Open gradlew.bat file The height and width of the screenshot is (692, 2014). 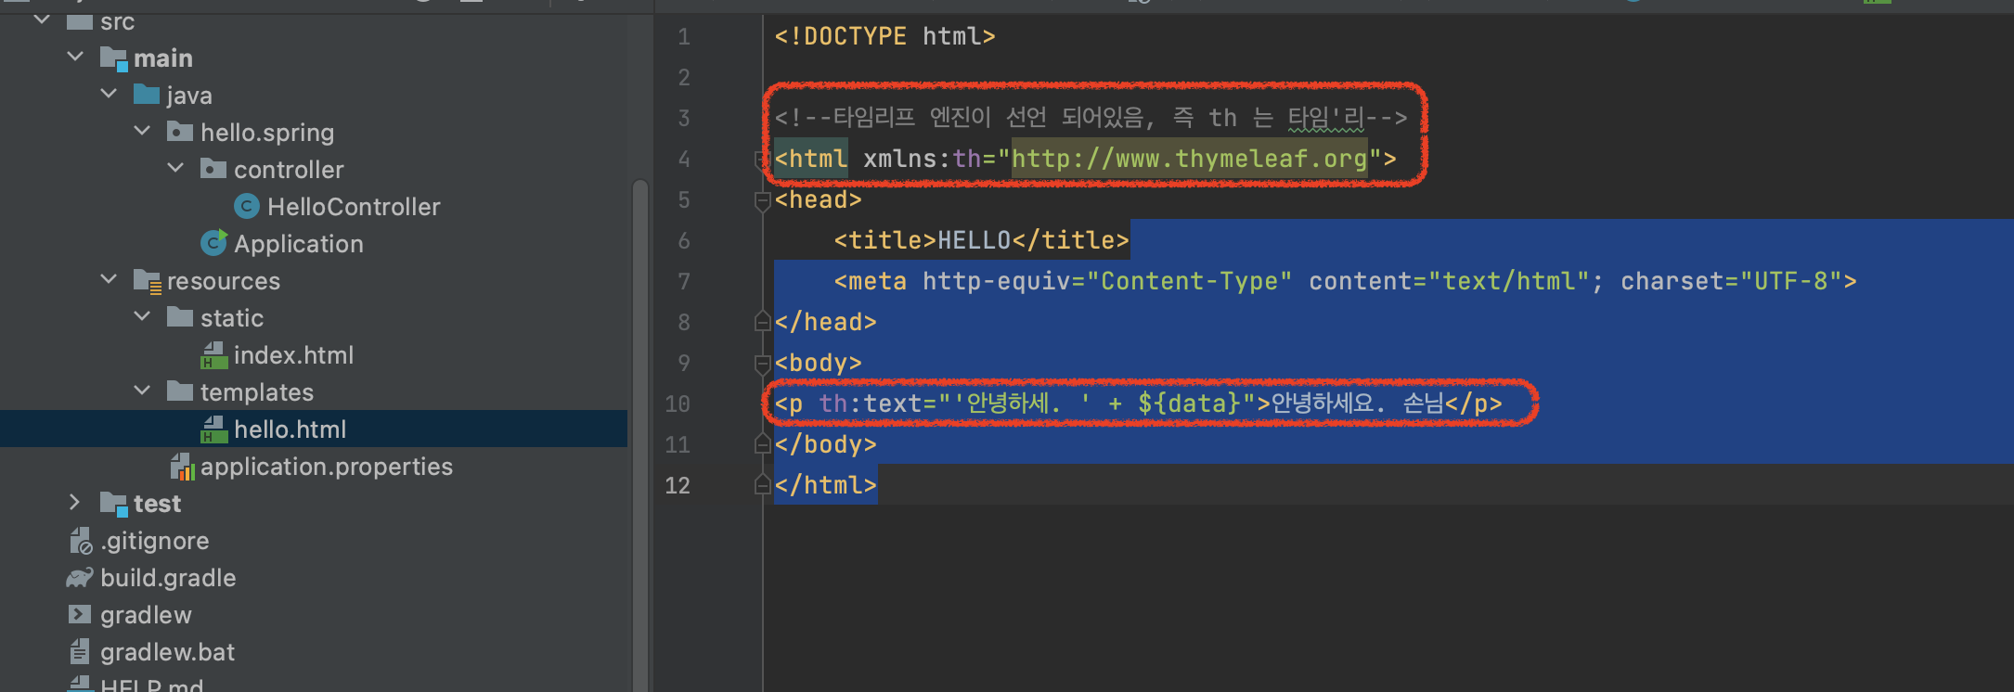(167, 651)
